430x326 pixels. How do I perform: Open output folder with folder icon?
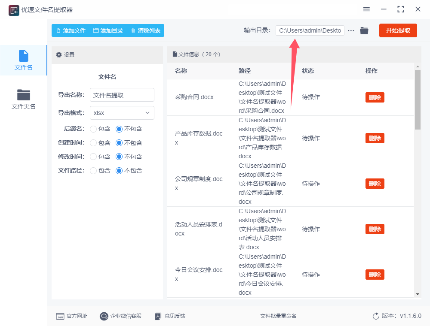point(364,30)
